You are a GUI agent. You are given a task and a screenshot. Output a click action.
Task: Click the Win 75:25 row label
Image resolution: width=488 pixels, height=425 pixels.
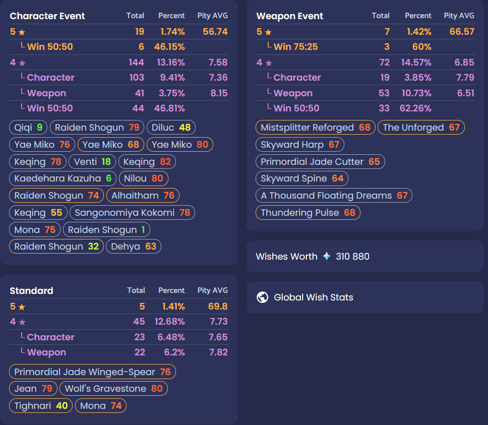coord(295,47)
